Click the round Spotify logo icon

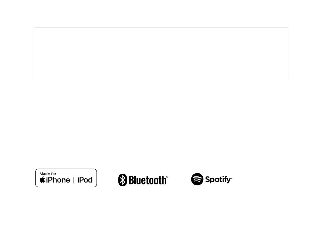197,179
